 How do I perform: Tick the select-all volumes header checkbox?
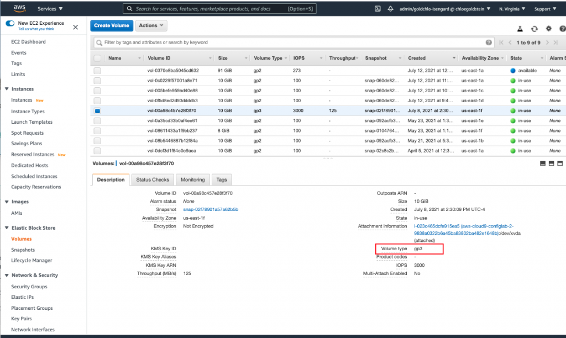[x=97, y=58]
